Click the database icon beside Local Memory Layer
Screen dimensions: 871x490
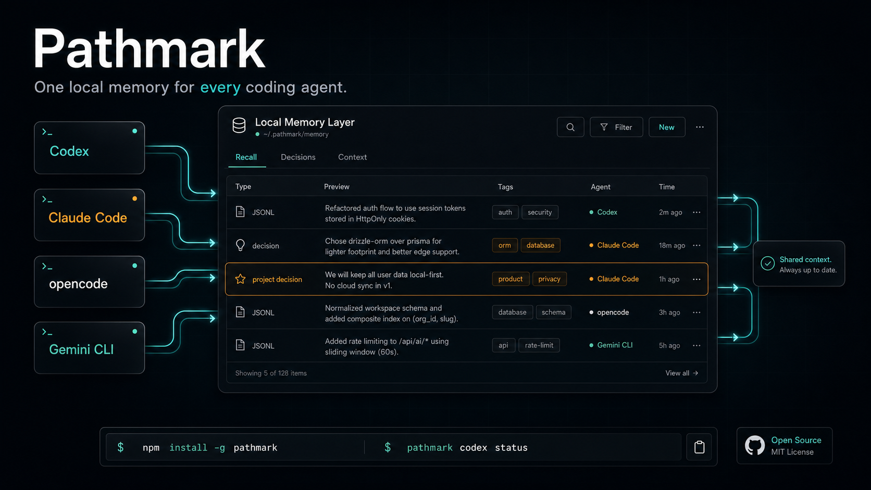click(239, 125)
